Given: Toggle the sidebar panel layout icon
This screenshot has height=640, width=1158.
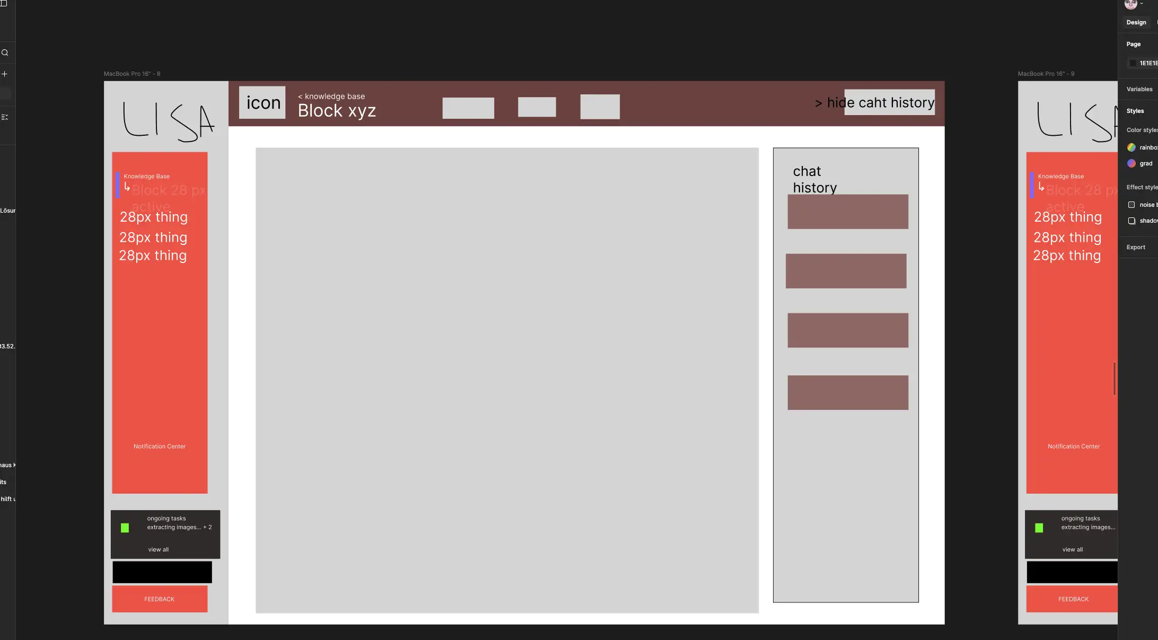Looking at the screenshot, I should pyautogui.click(x=4, y=3).
